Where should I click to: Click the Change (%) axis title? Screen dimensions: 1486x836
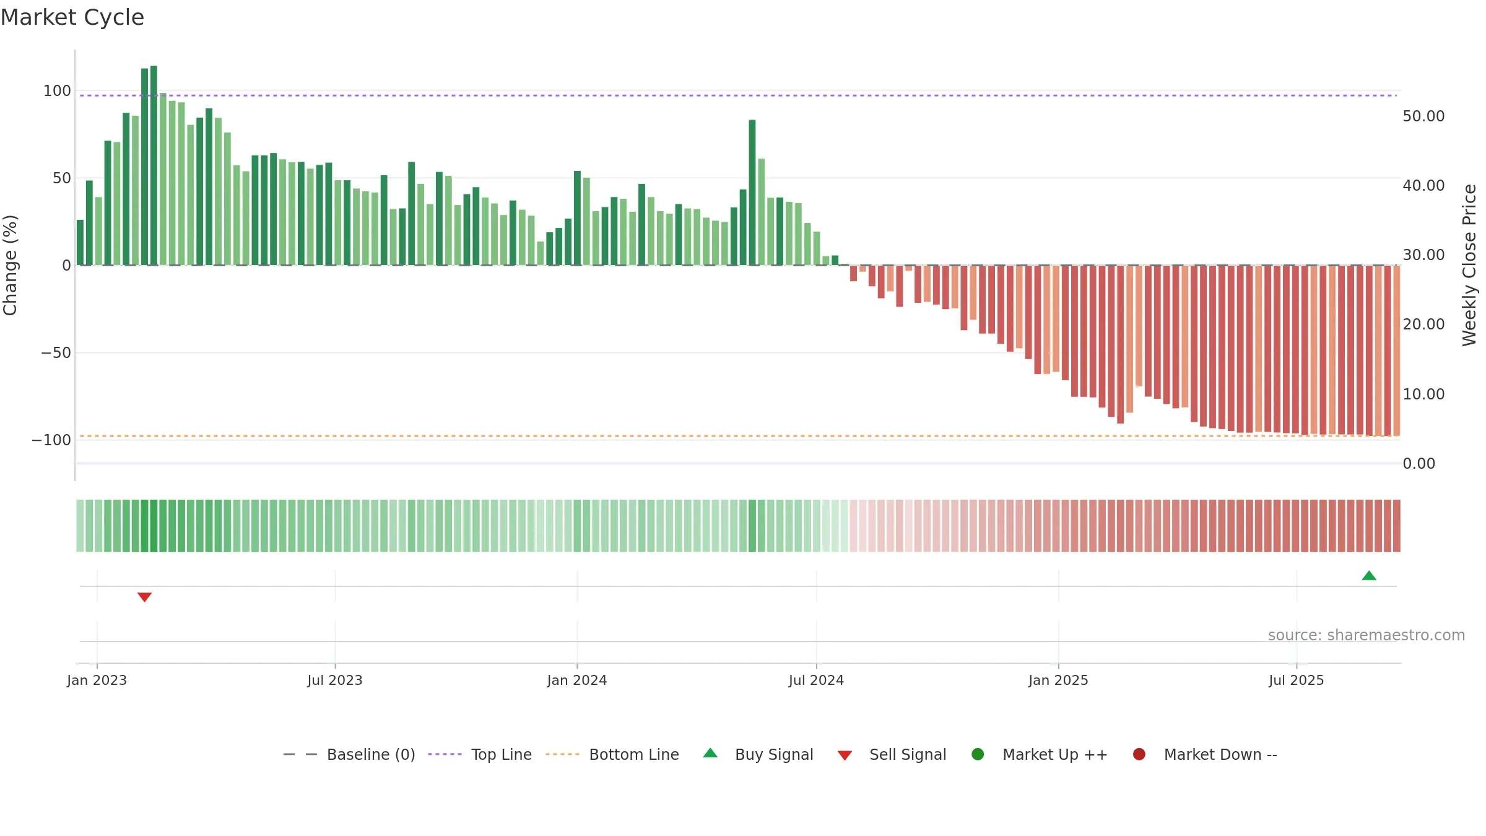click(10, 265)
